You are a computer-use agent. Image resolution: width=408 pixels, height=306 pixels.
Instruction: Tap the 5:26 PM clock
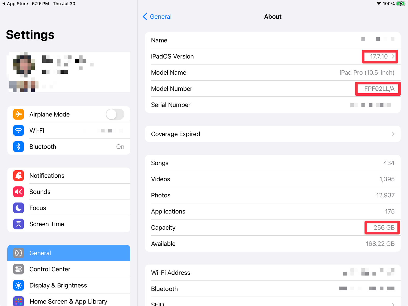click(41, 4)
